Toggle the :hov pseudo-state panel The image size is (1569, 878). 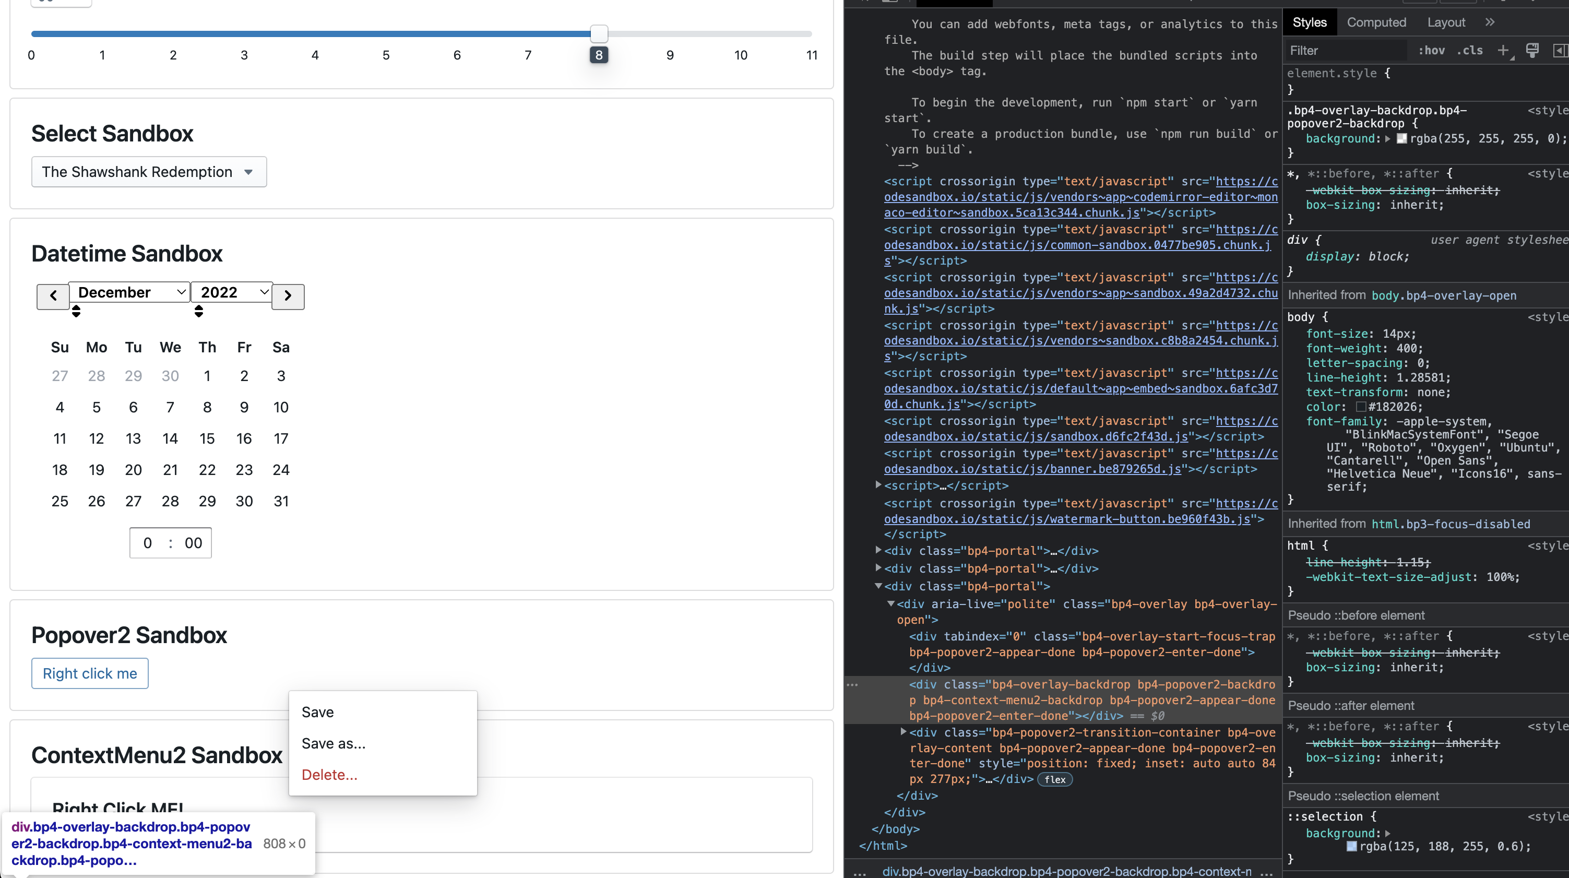pyautogui.click(x=1432, y=51)
